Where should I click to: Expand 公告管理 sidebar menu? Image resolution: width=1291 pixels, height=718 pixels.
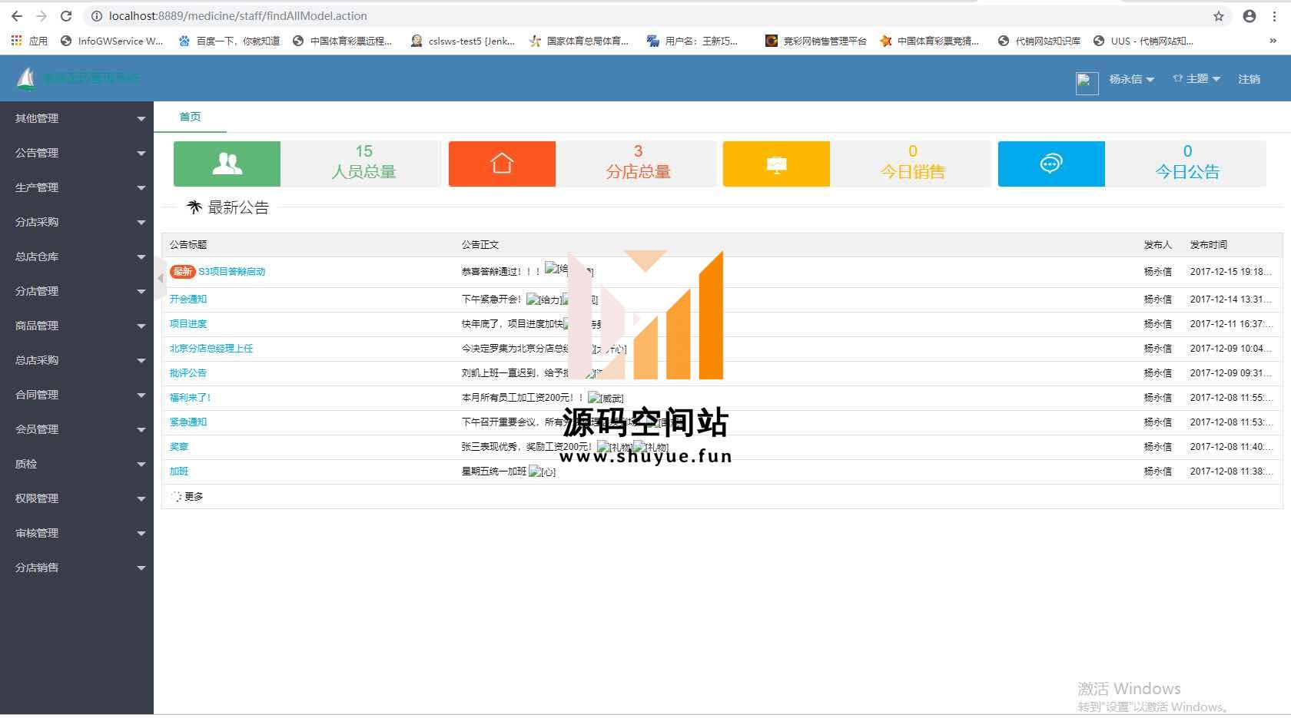(77, 153)
